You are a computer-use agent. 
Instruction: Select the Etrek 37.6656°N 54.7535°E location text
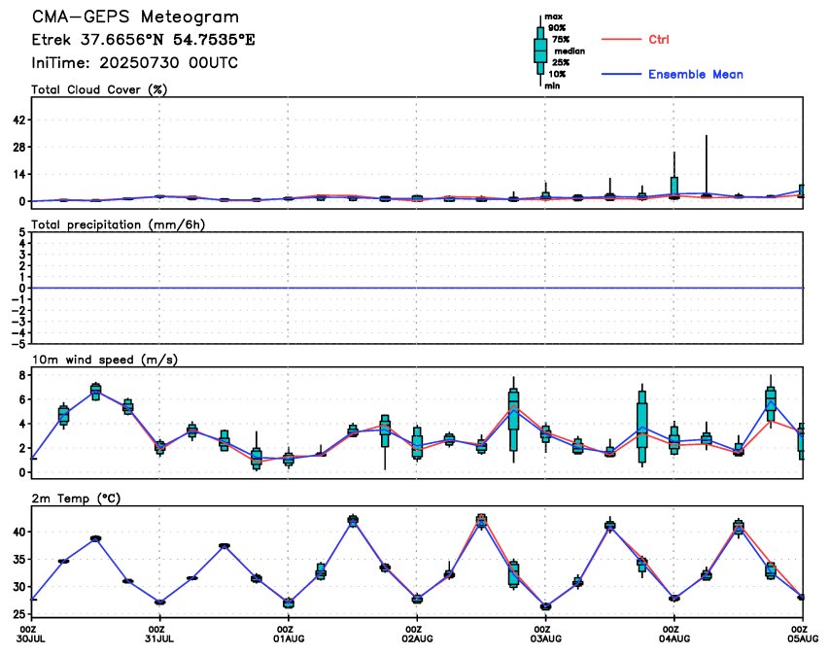pyautogui.click(x=143, y=40)
